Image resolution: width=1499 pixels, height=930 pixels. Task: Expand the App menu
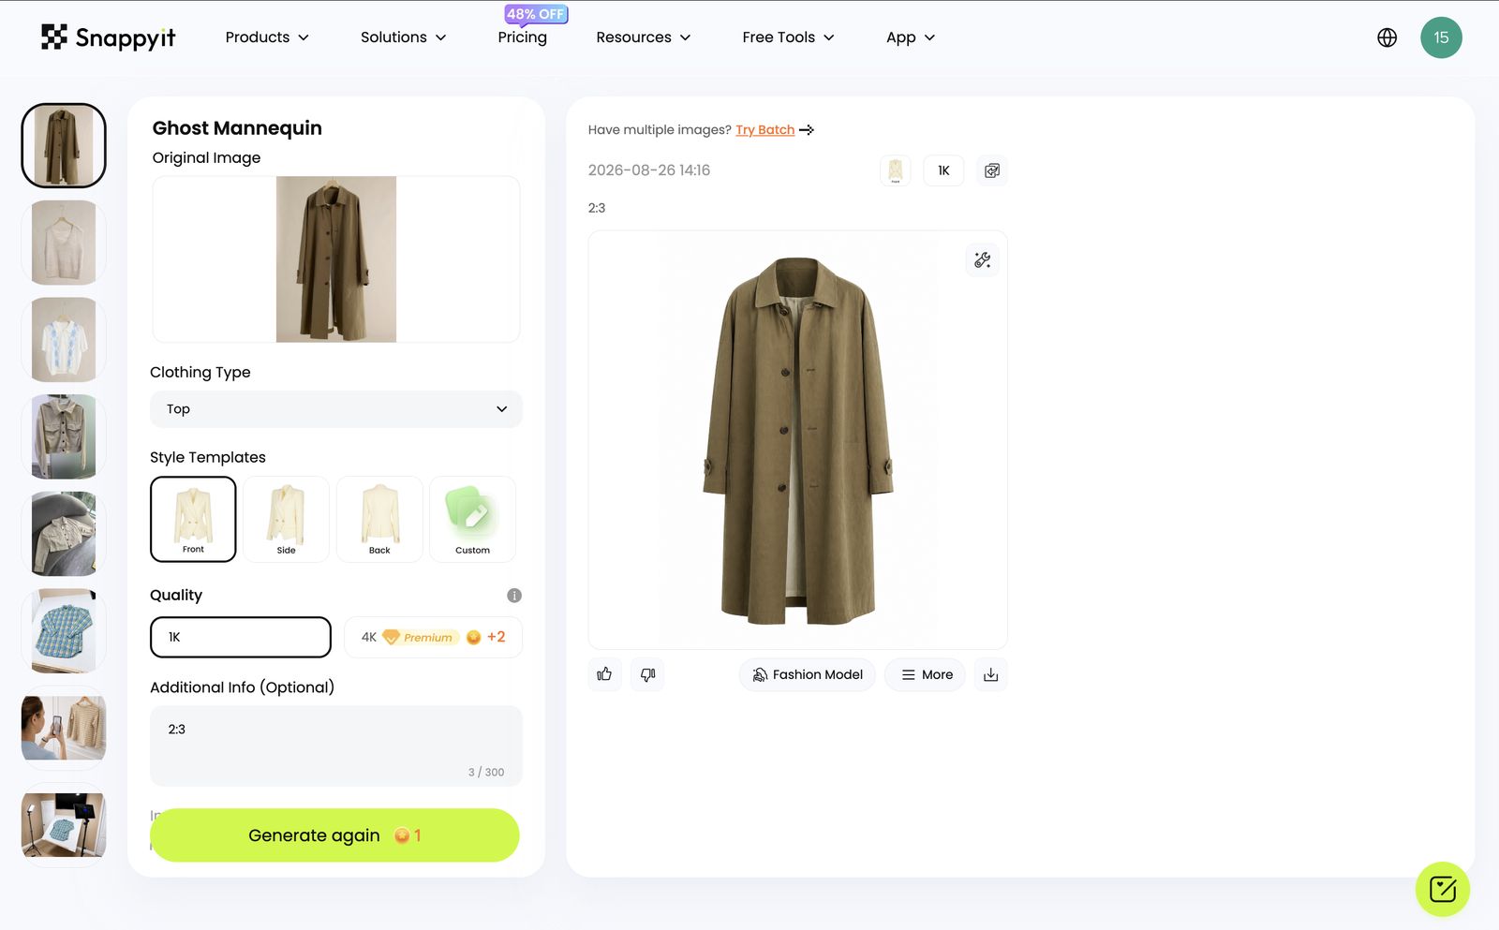click(911, 37)
